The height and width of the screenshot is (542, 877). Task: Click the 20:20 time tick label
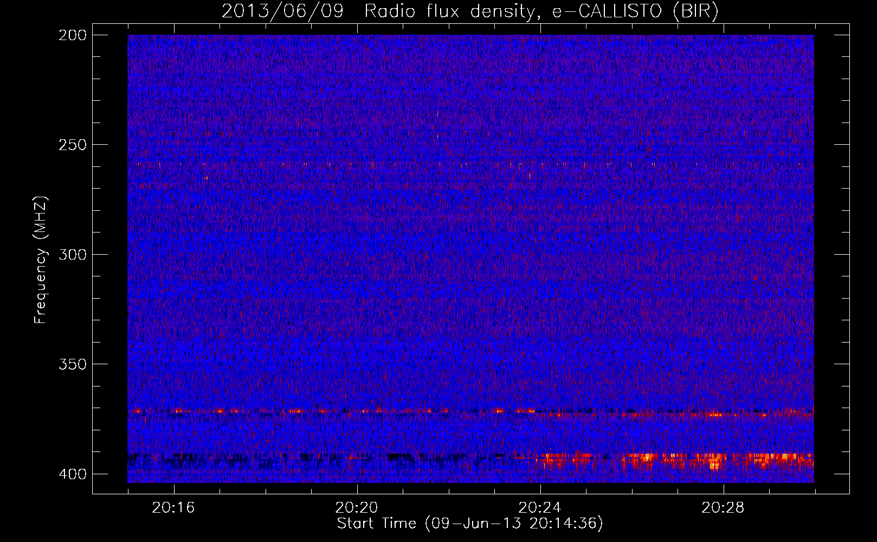(357, 508)
